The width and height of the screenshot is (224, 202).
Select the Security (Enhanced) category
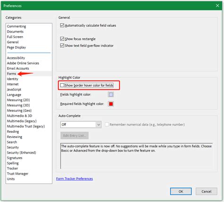point(21,153)
